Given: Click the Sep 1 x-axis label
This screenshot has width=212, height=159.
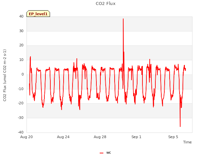Looking at the screenshot, I should (x=136, y=137).
